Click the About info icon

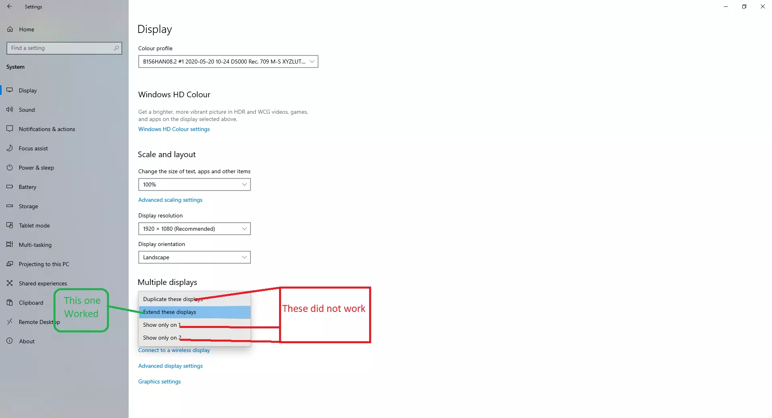click(x=10, y=341)
